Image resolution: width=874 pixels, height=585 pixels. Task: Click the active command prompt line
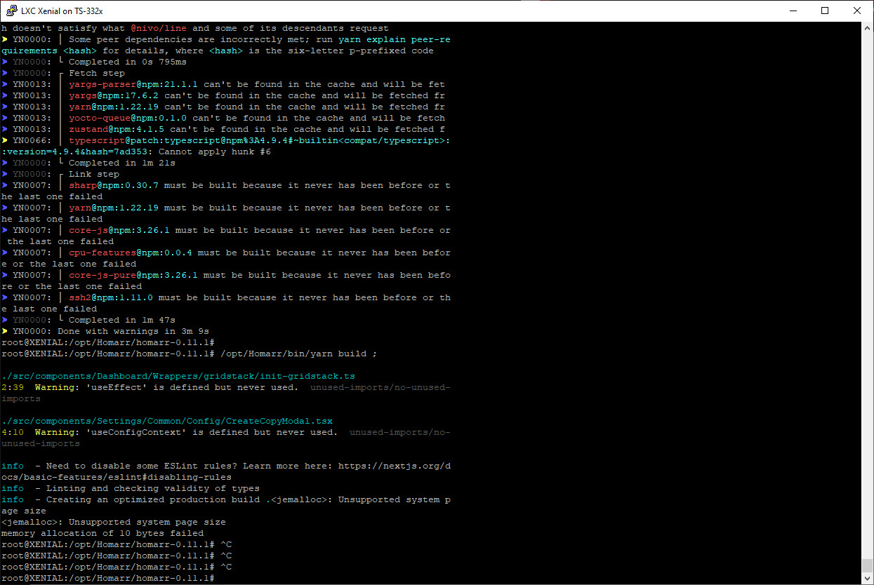point(109,577)
